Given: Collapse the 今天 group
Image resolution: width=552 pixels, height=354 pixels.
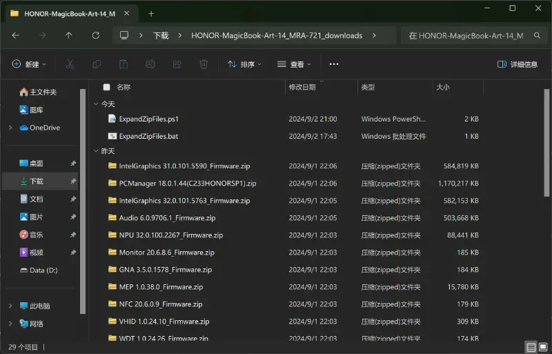Looking at the screenshot, I should click(x=96, y=104).
